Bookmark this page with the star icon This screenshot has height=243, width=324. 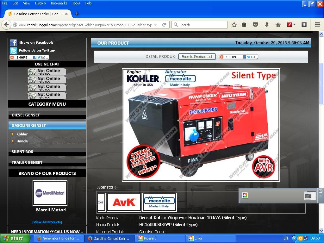coord(234,25)
